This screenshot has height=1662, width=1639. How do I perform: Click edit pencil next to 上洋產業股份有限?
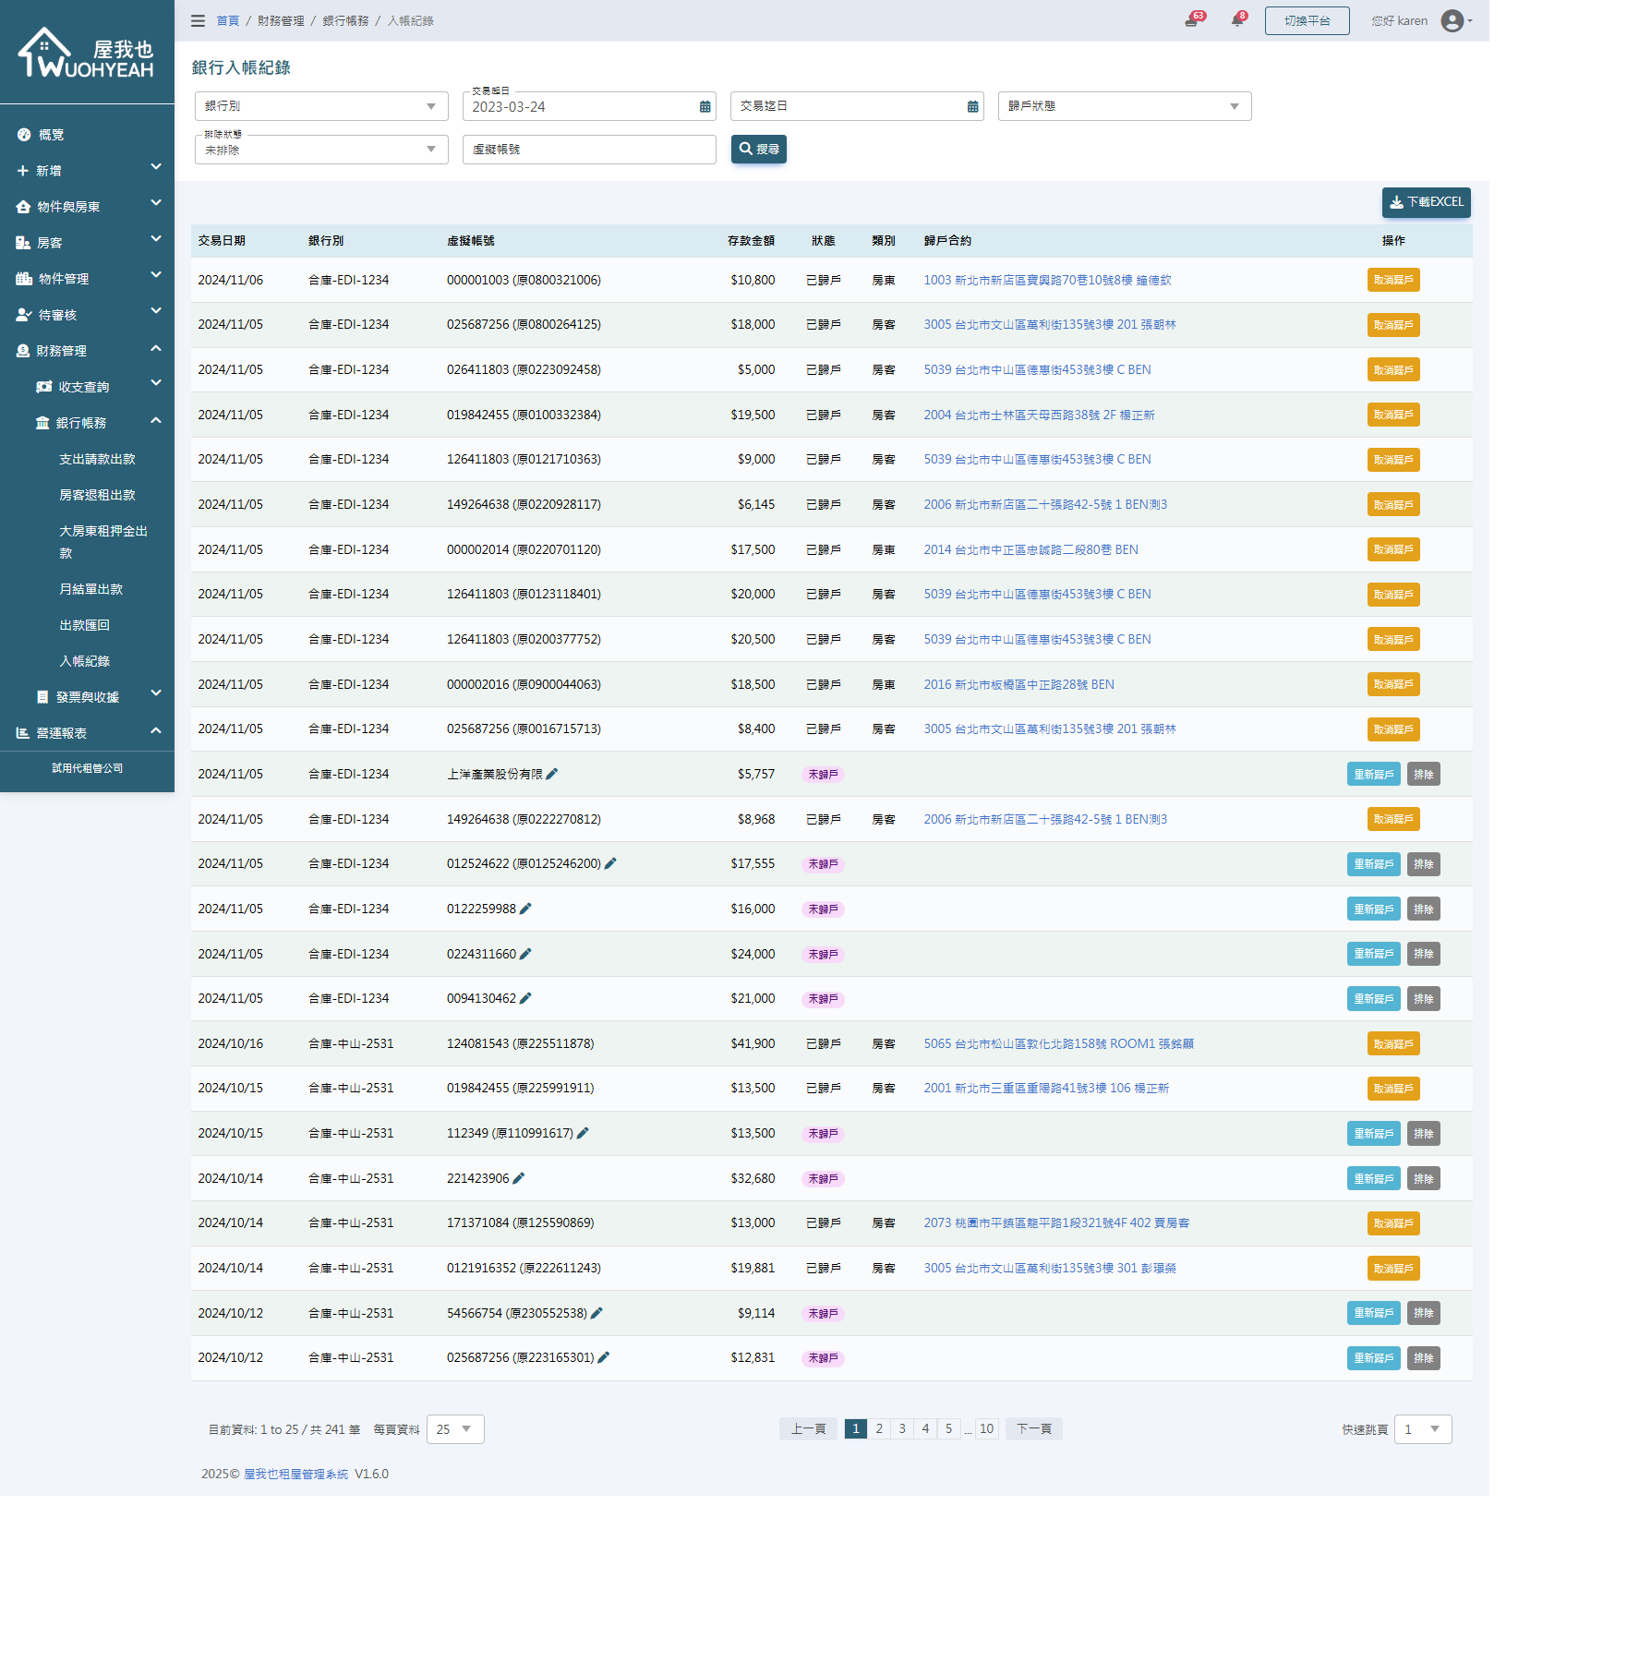click(552, 774)
